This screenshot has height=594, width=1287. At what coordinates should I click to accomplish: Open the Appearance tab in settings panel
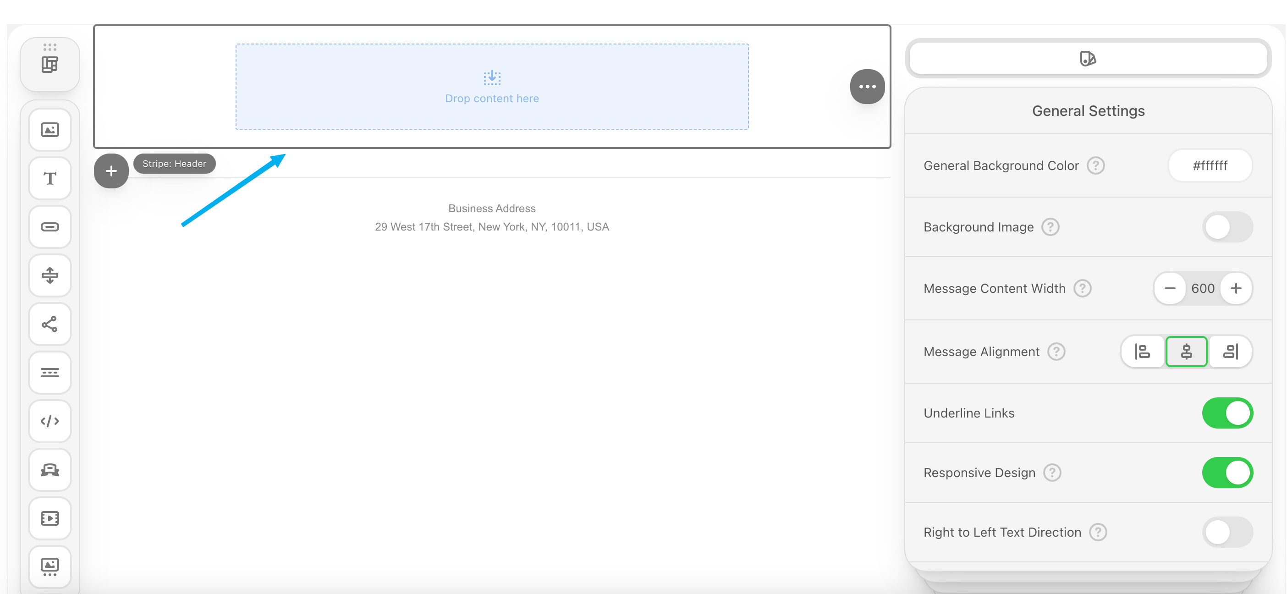(x=1088, y=59)
